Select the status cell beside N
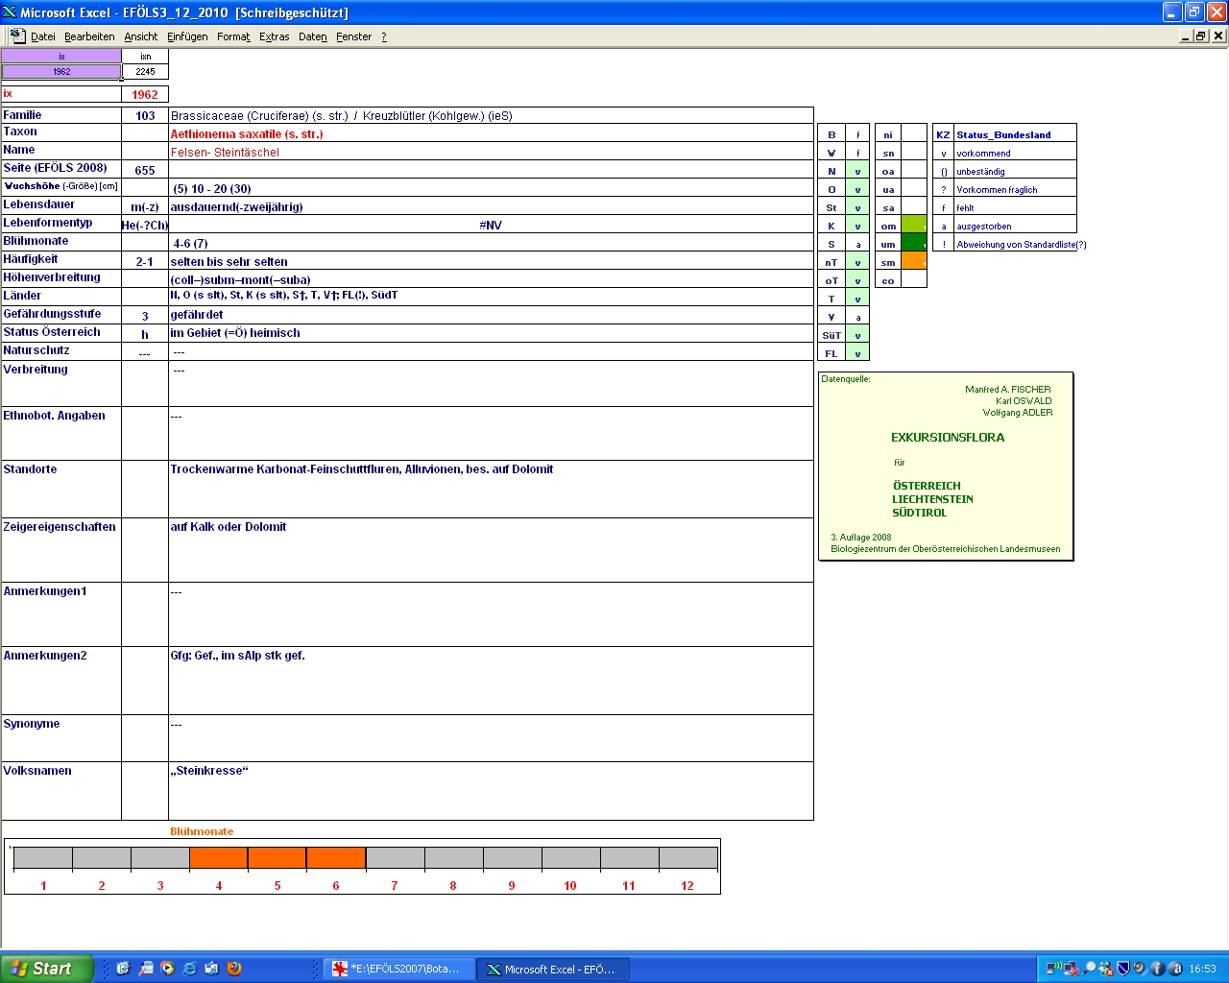 pos(857,171)
